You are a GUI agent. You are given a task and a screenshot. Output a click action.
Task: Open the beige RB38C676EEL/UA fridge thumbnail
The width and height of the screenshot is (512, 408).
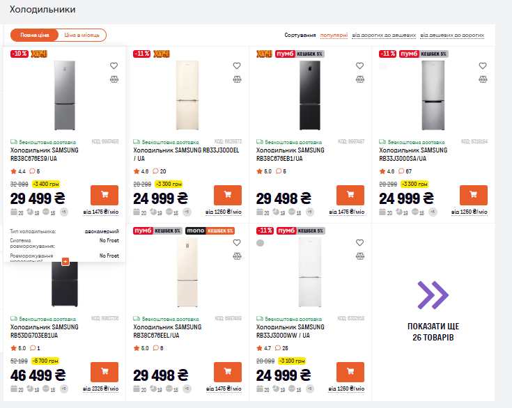[186, 278]
